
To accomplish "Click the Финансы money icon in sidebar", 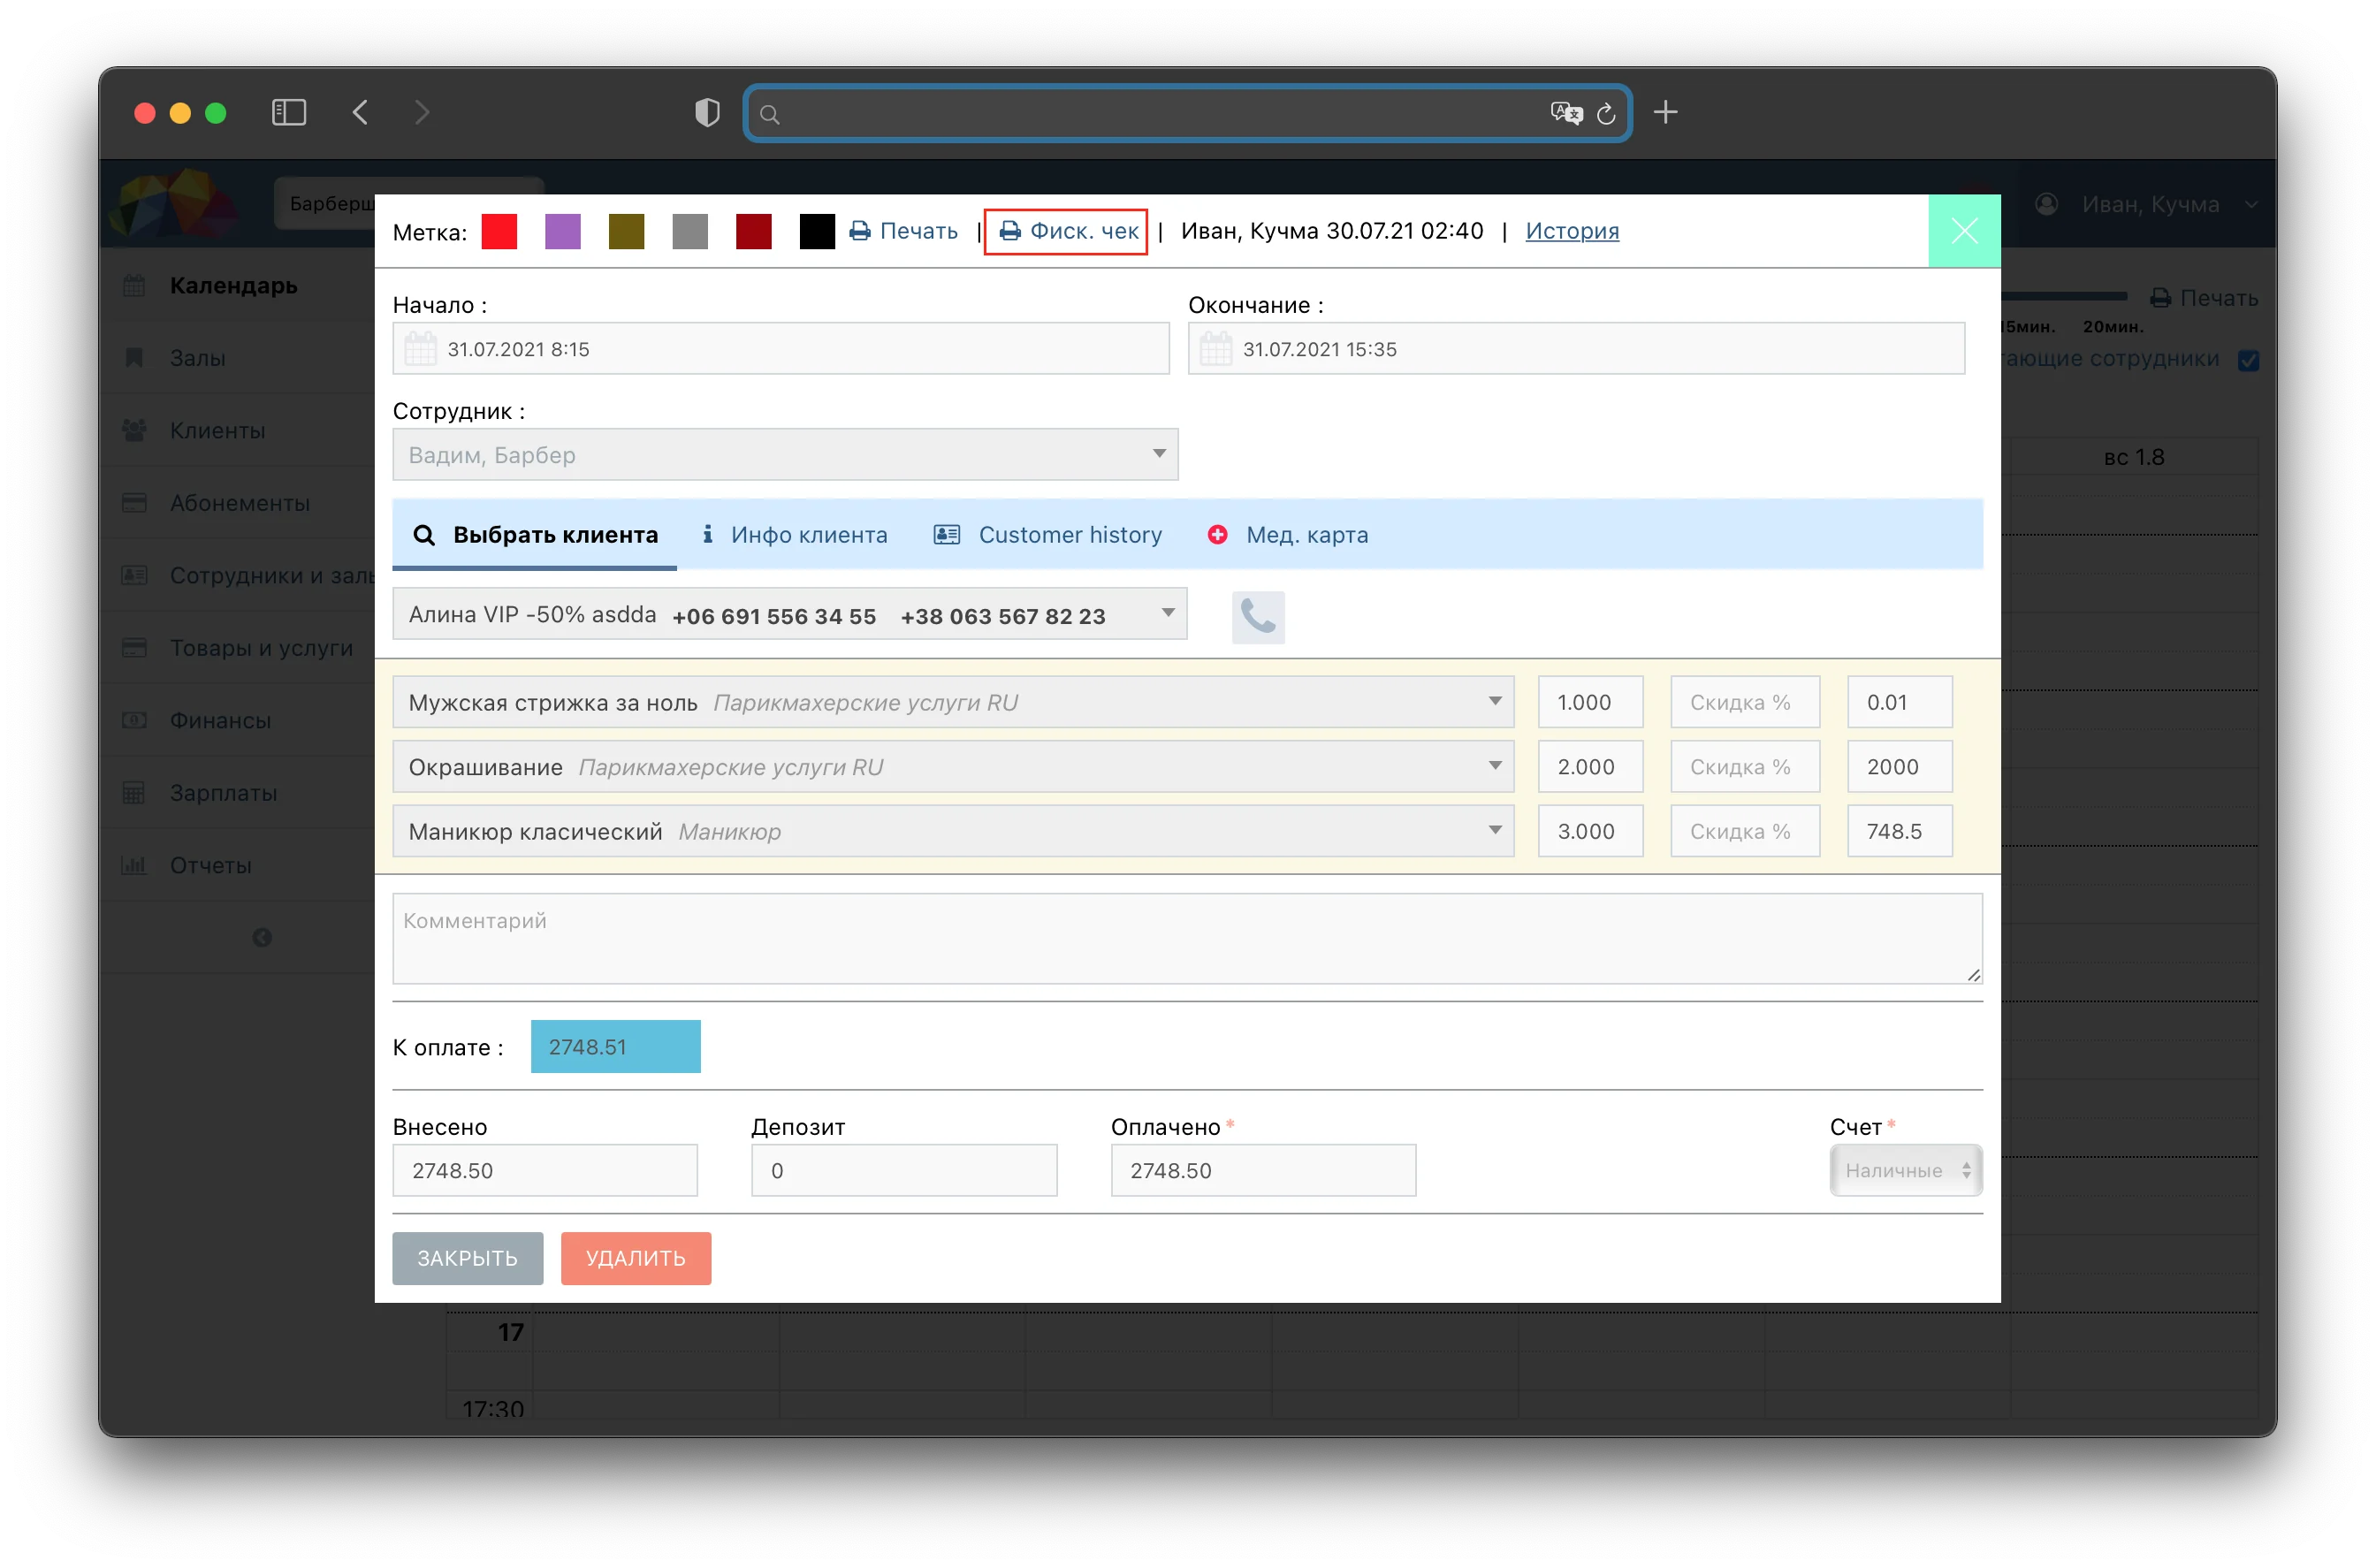I will (x=134, y=720).
